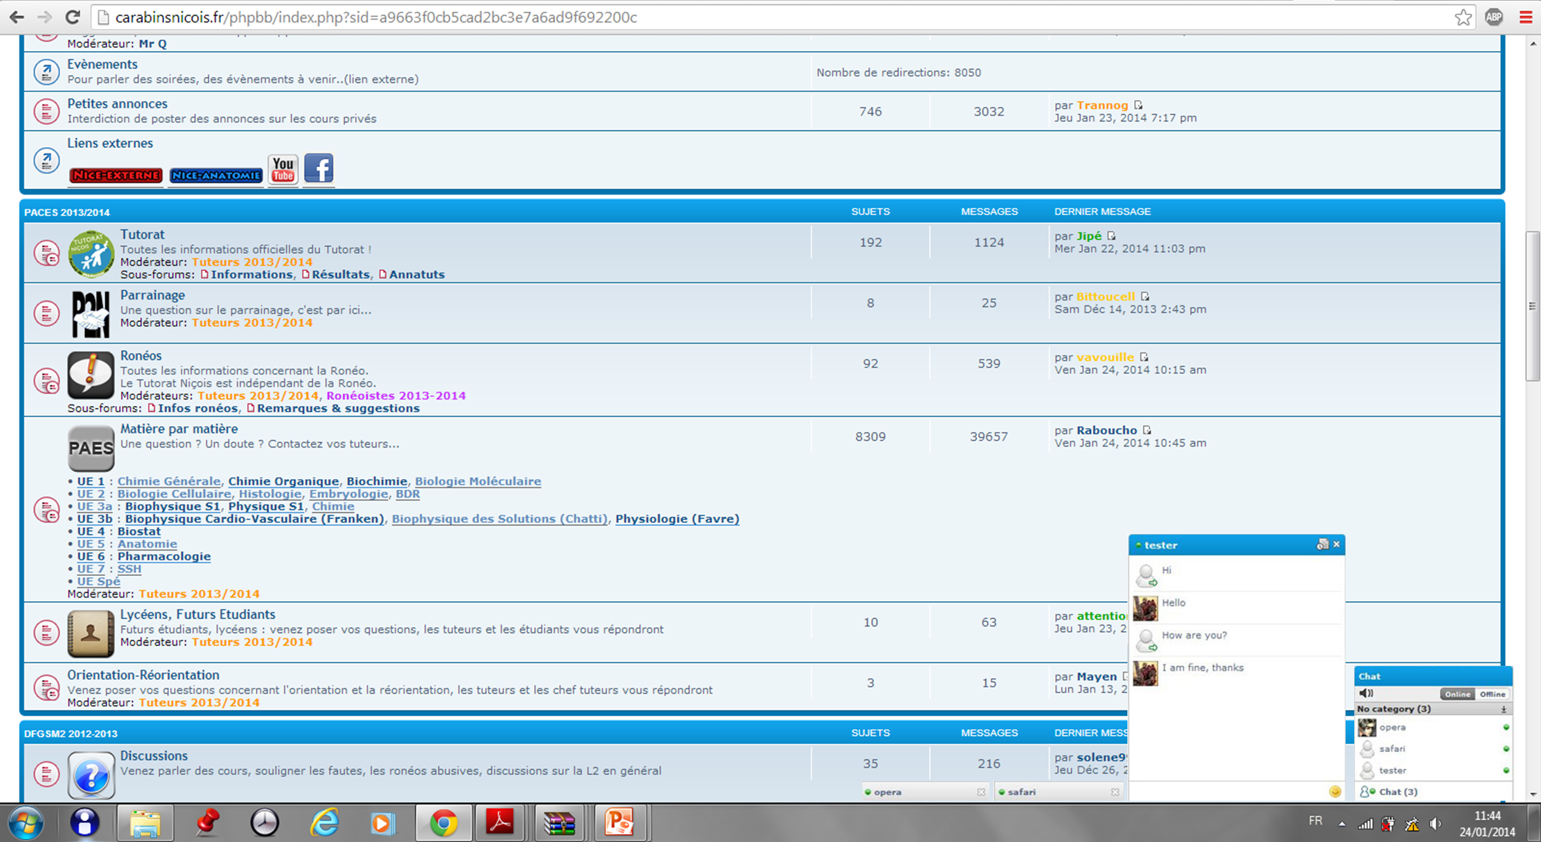Open the Biologie Moléculaire subforum link
This screenshot has width=1541, height=842.
[478, 481]
